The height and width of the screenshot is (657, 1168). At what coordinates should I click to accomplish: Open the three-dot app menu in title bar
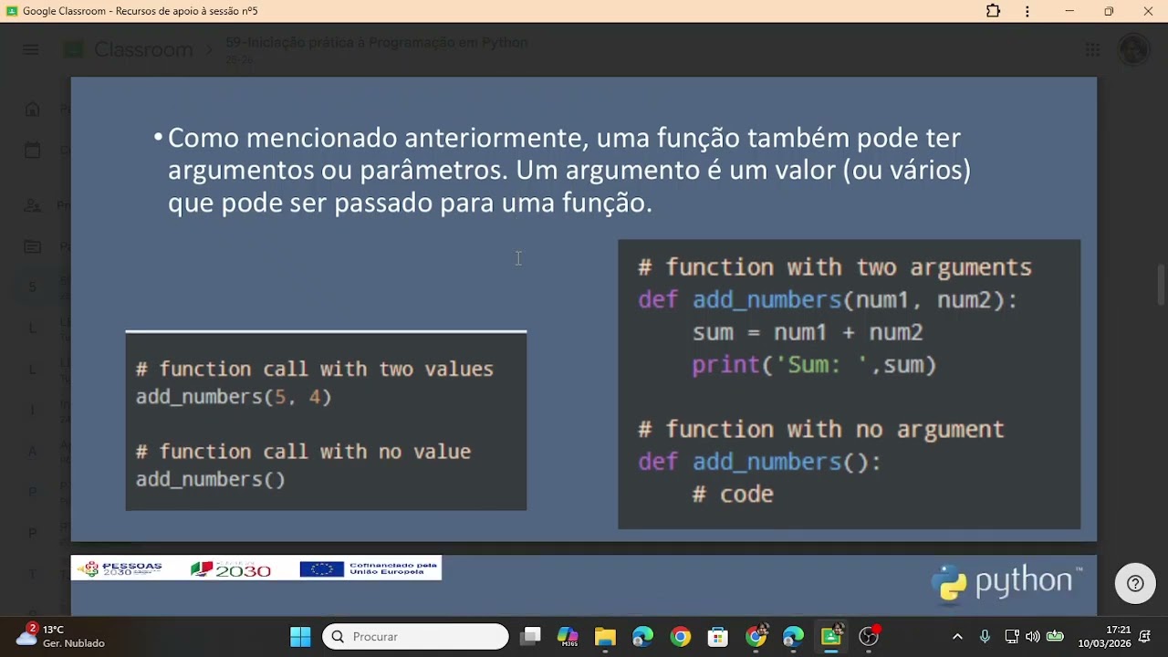pos(1027,11)
